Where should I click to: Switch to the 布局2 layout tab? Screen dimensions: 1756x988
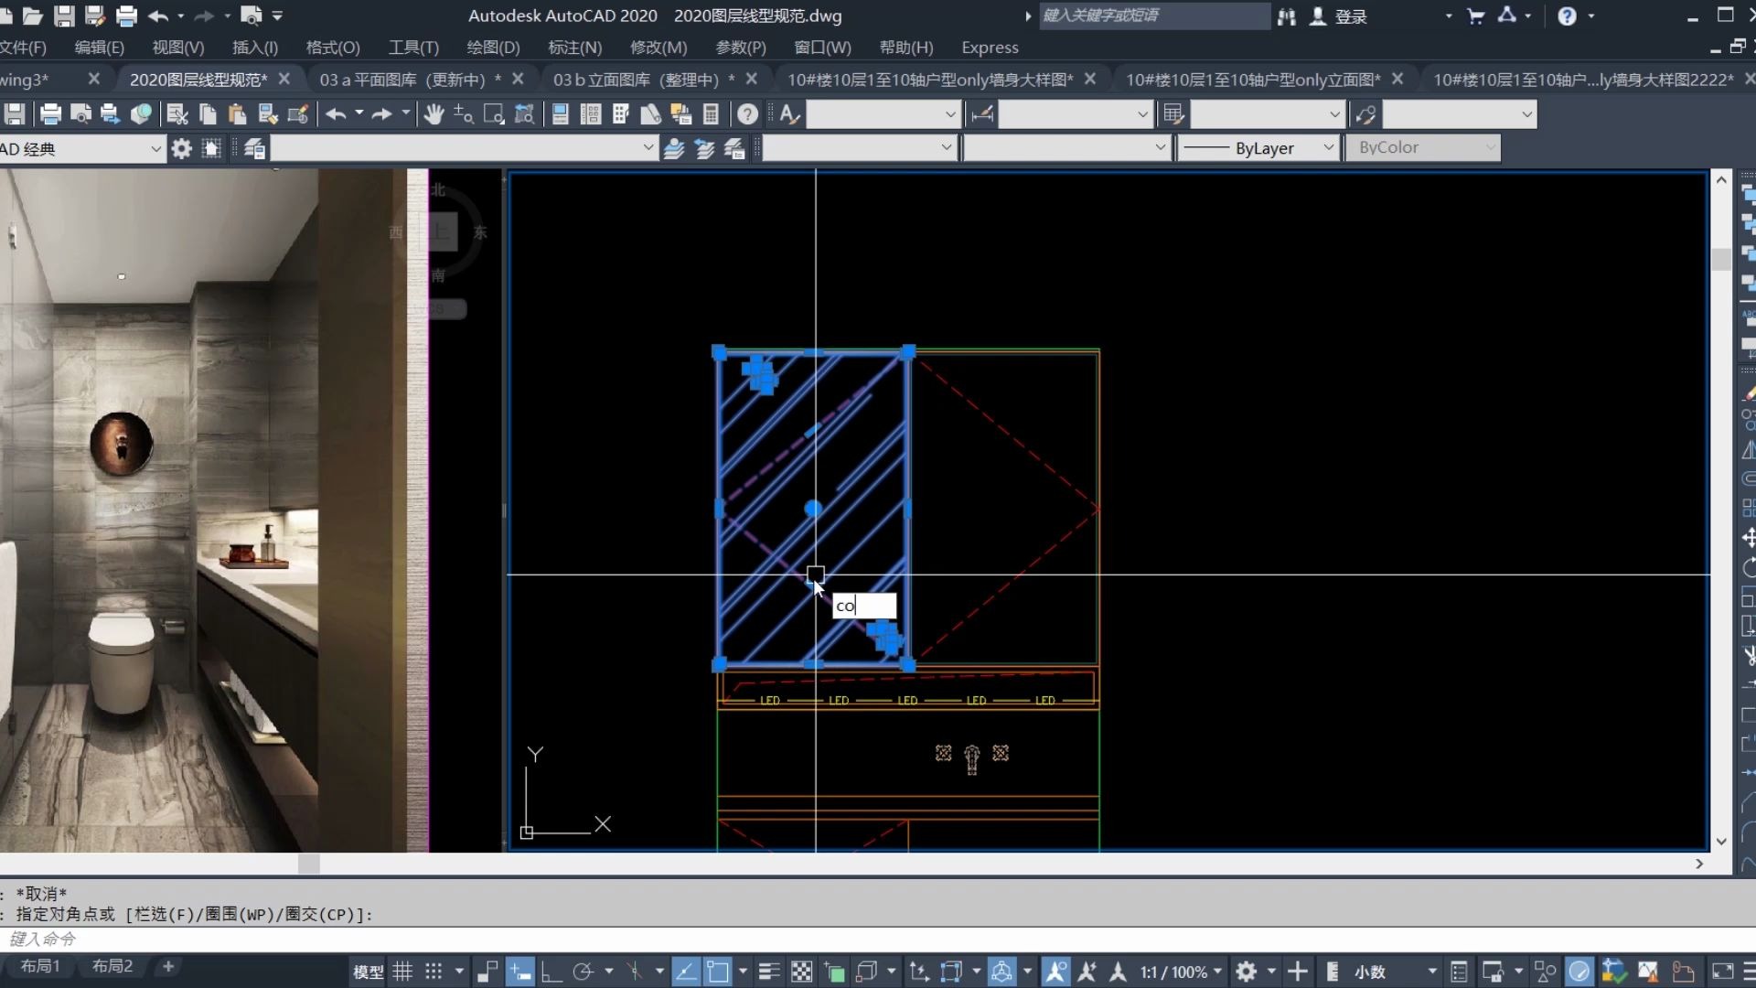pos(111,966)
